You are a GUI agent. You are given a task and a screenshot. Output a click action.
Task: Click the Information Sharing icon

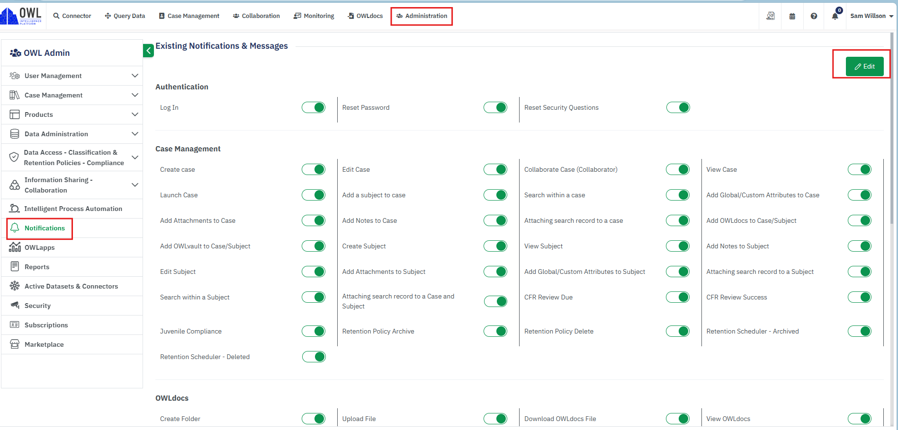[x=15, y=184]
